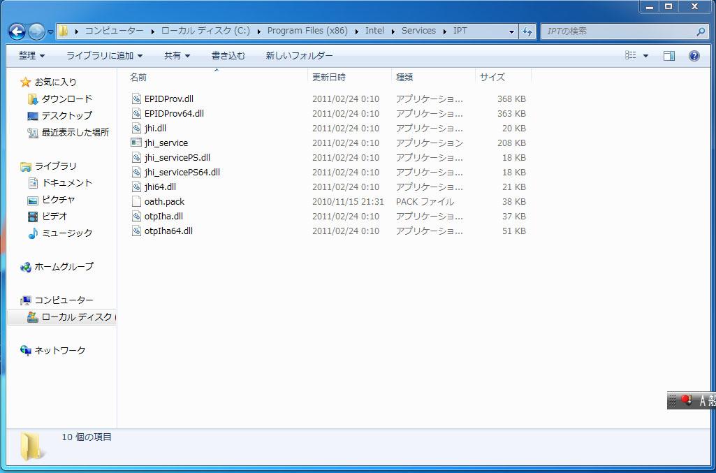Open the 整理 menu
The height and width of the screenshot is (473, 716).
tap(31, 56)
